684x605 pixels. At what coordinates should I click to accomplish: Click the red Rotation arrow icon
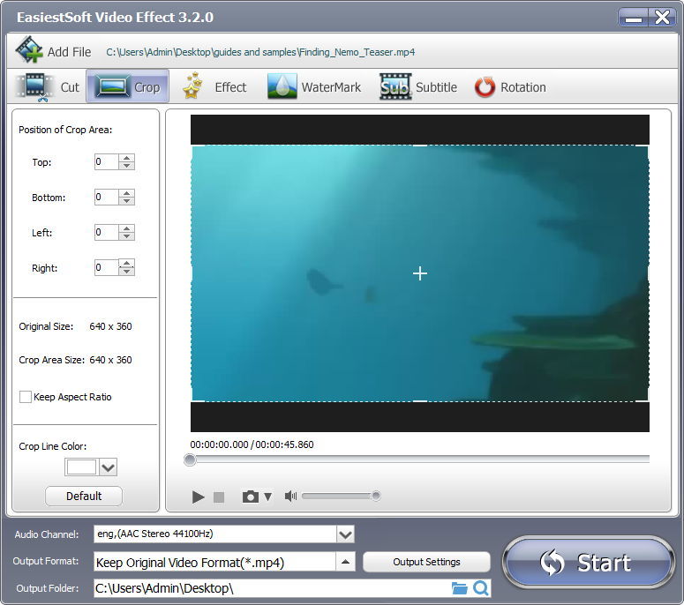485,86
